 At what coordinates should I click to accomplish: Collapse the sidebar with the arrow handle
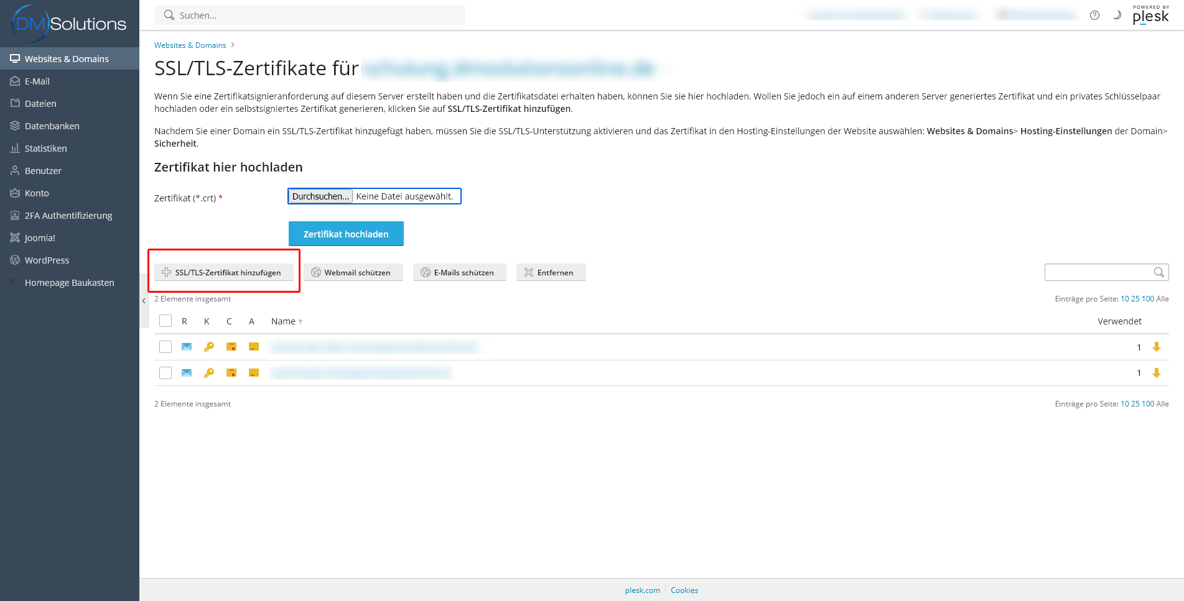point(144,301)
